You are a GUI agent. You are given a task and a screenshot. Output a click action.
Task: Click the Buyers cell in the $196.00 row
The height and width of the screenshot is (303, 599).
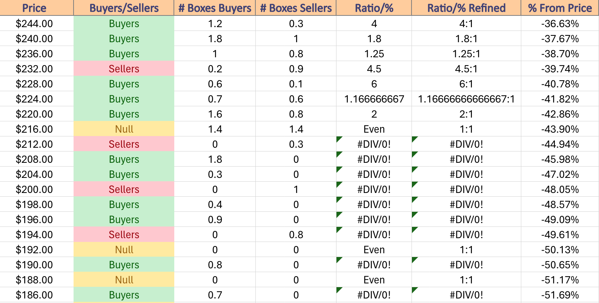(124, 219)
